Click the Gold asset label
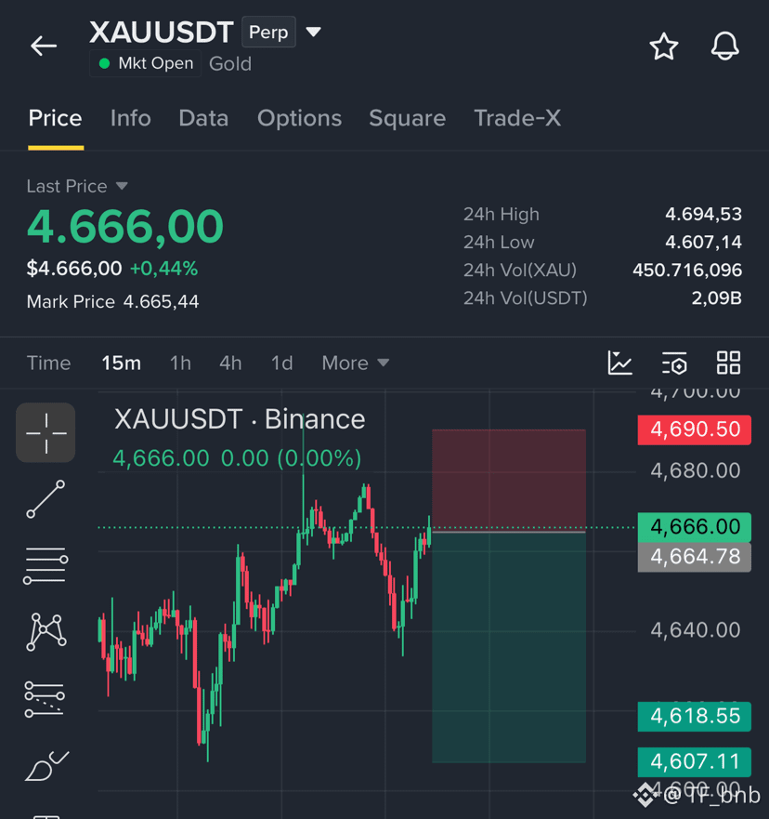 tap(230, 64)
